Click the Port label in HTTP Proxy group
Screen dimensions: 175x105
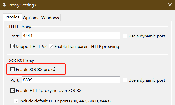click(15, 36)
